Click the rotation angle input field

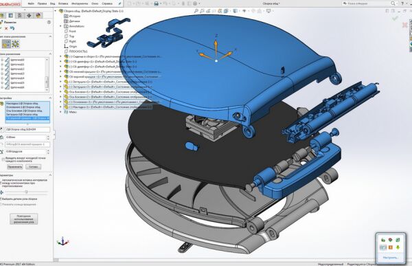pos(25,151)
